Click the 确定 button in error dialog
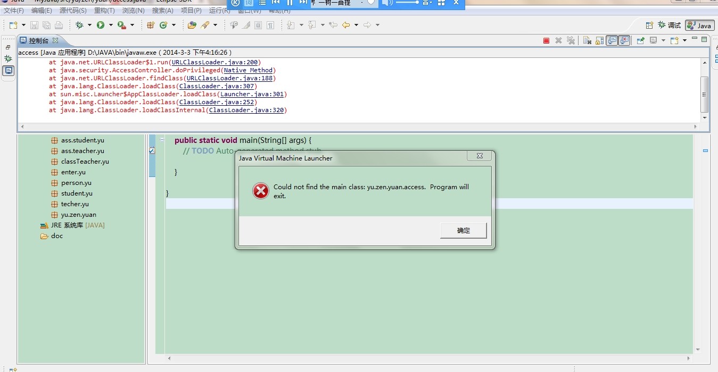Image resolution: width=718 pixels, height=372 pixels. point(463,231)
